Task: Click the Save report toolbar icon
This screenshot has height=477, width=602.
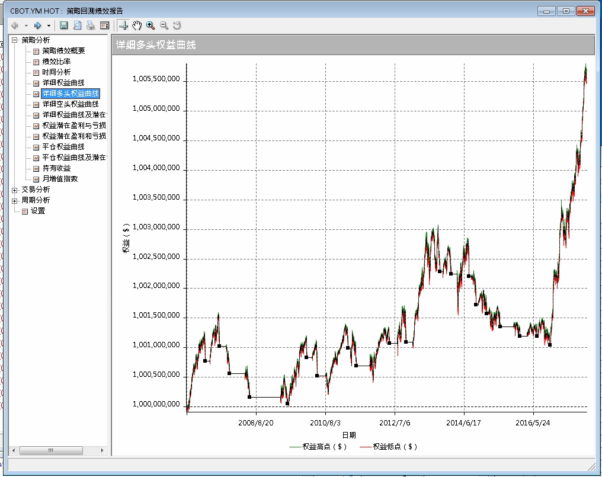Action: coord(64,25)
